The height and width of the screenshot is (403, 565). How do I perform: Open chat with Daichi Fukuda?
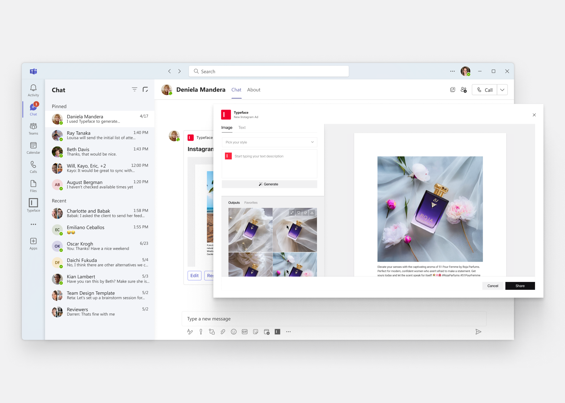pyautogui.click(x=100, y=262)
